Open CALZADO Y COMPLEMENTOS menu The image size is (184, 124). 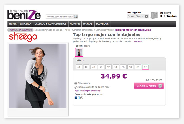coord(50,24)
